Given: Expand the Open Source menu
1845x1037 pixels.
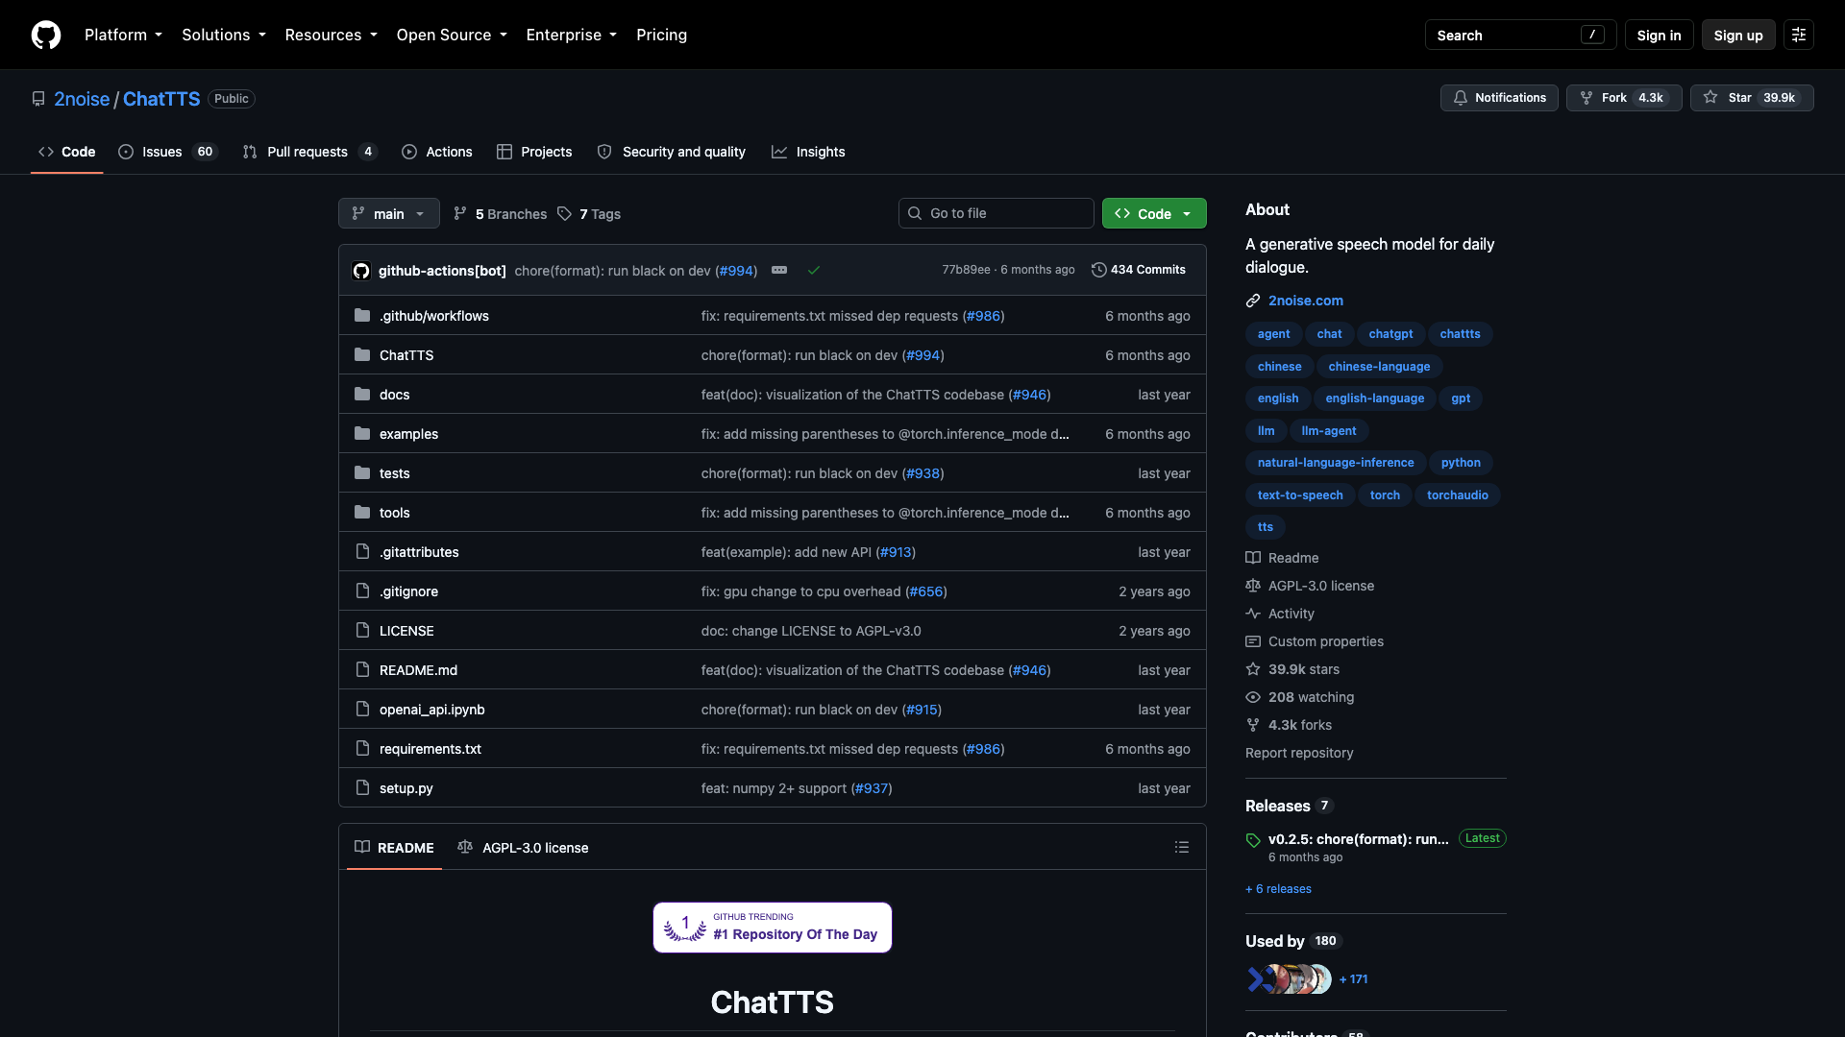Looking at the screenshot, I should 452,35.
